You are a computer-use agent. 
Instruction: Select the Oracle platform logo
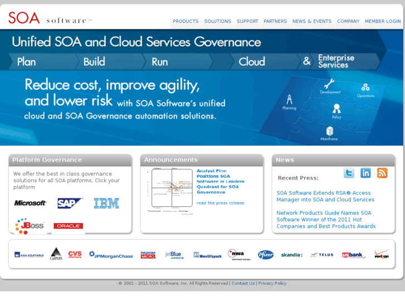click(x=68, y=226)
